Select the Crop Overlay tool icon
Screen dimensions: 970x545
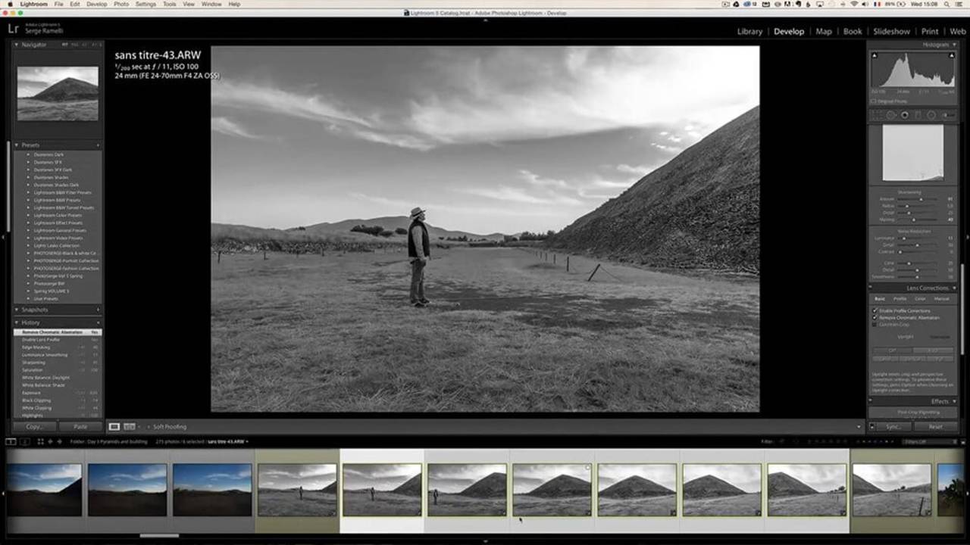pyautogui.click(x=877, y=115)
